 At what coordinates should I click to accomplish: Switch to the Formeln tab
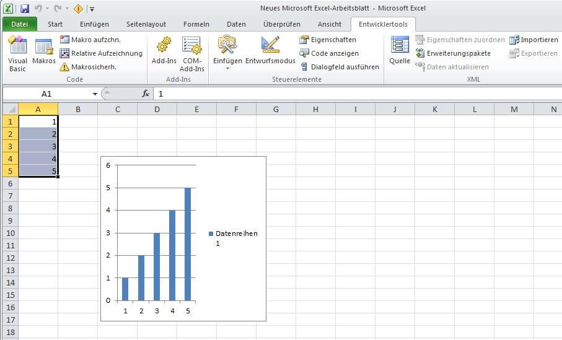tap(196, 24)
